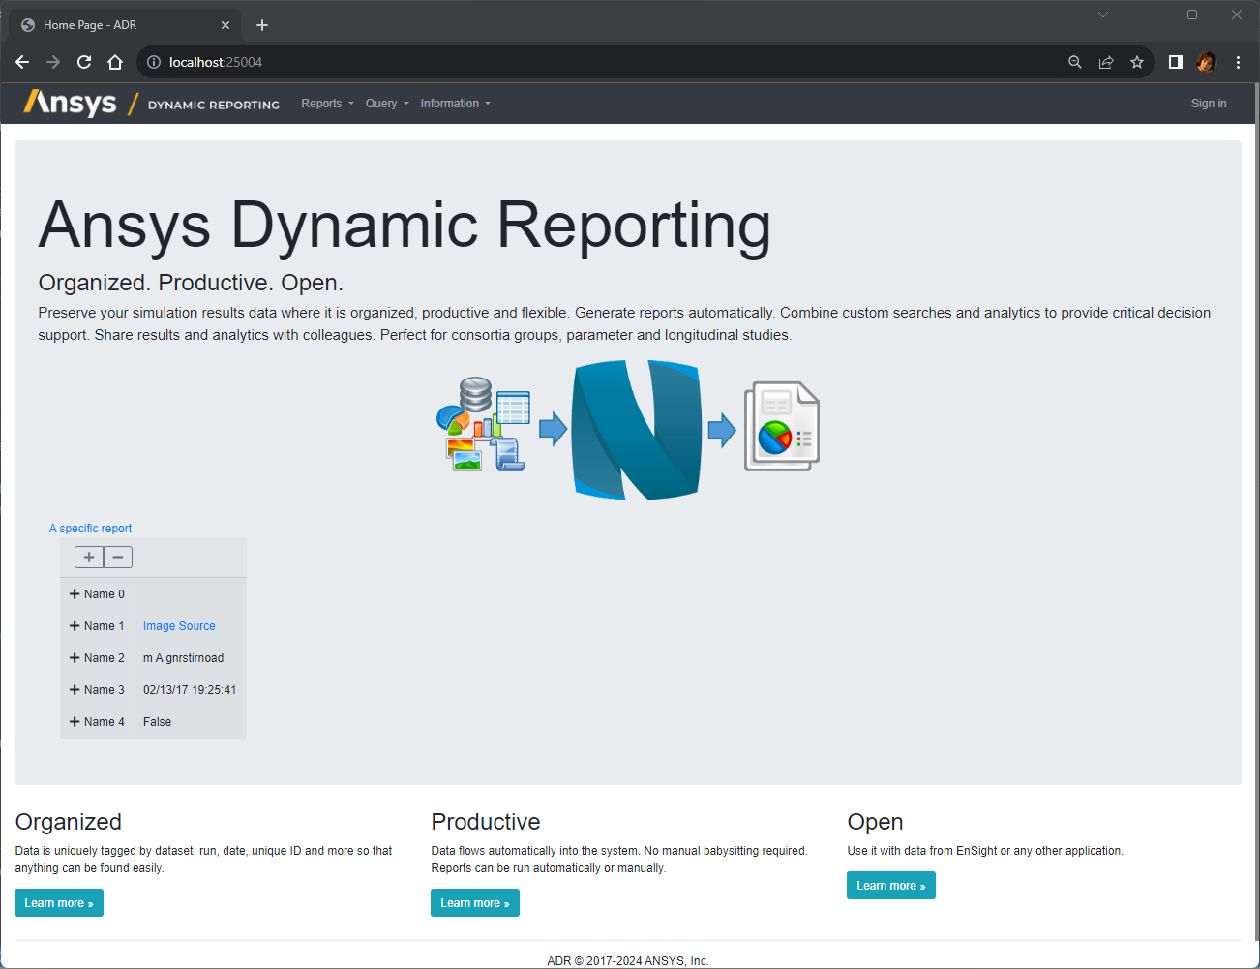Click the user profile avatar

(x=1206, y=62)
